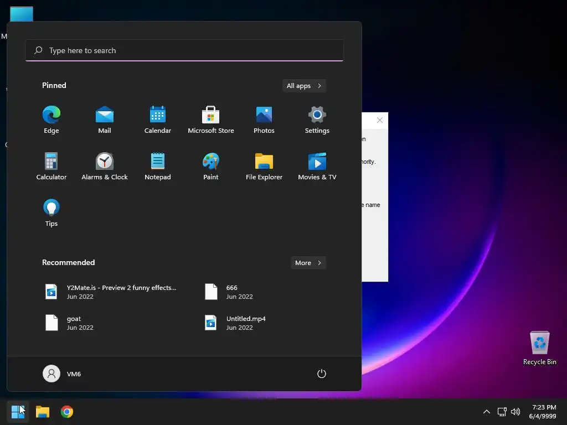567x425 pixels.
Task: Launch Movies & TV
Action: 317,166
